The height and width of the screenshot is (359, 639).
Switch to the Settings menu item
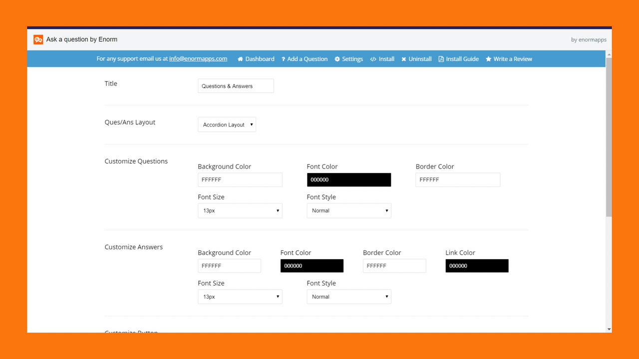tap(351, 59)
